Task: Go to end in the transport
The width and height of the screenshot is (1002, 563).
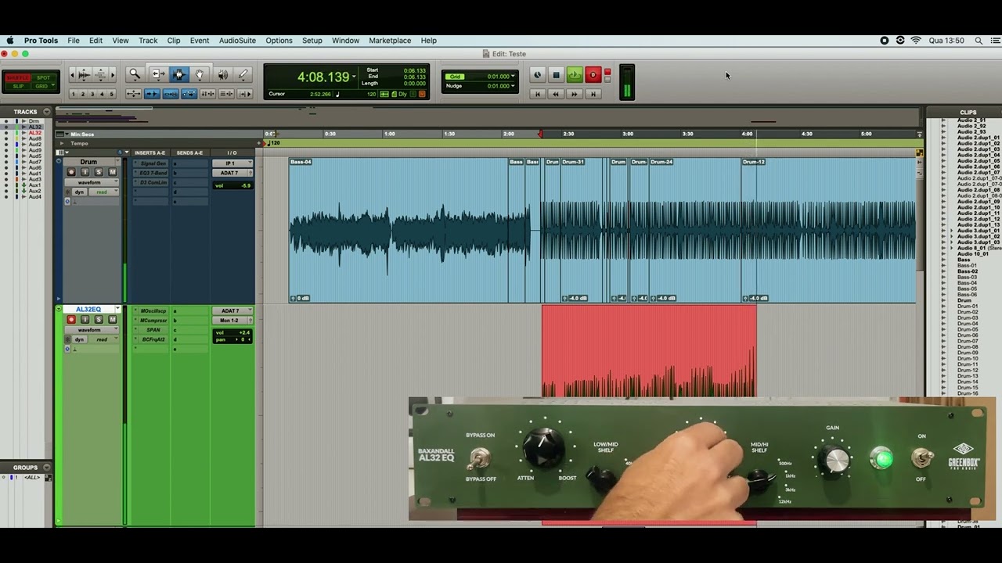Action: pos(593,94)
